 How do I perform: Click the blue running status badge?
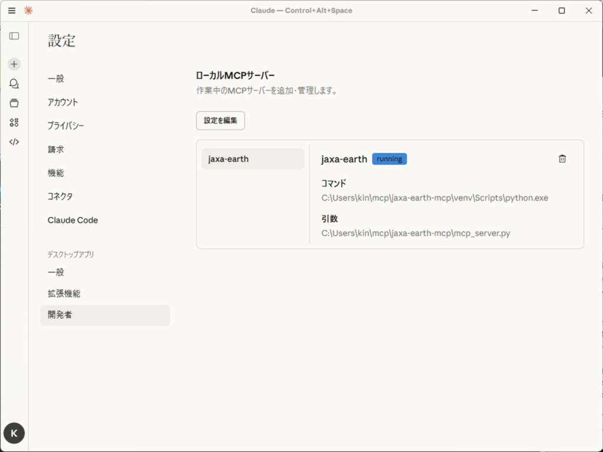pos(389,159)
